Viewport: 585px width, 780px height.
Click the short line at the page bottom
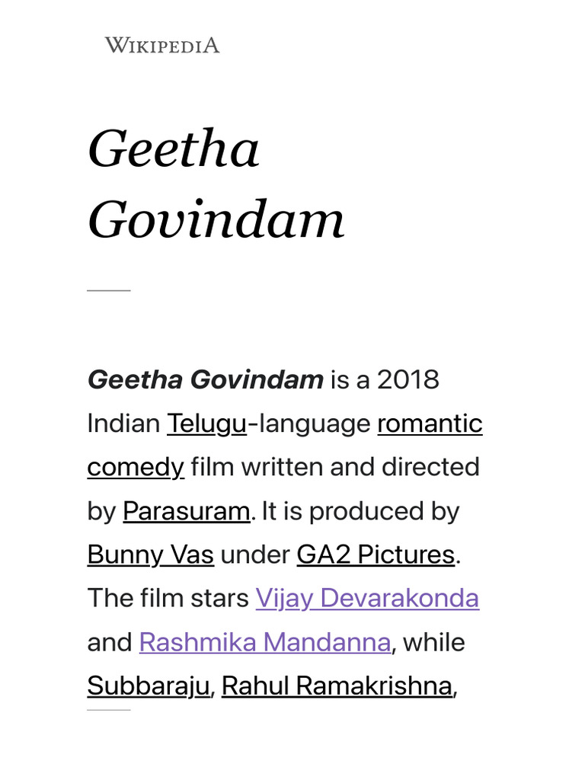tap(109, 710)
